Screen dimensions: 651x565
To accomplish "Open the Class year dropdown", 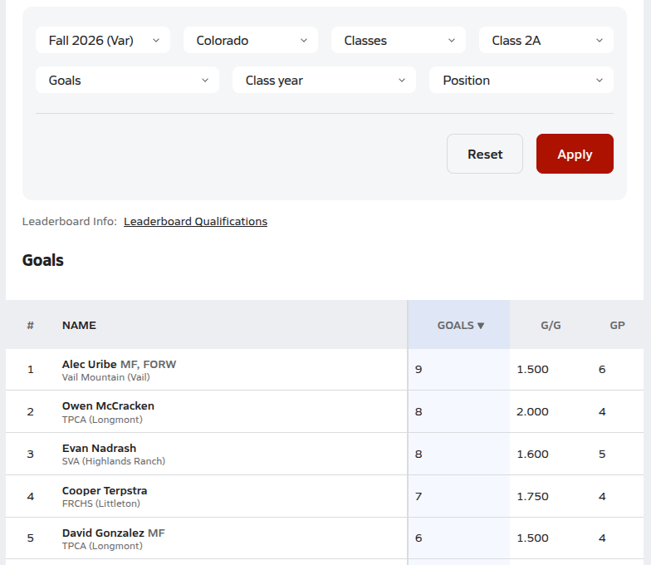I will 324,80.
